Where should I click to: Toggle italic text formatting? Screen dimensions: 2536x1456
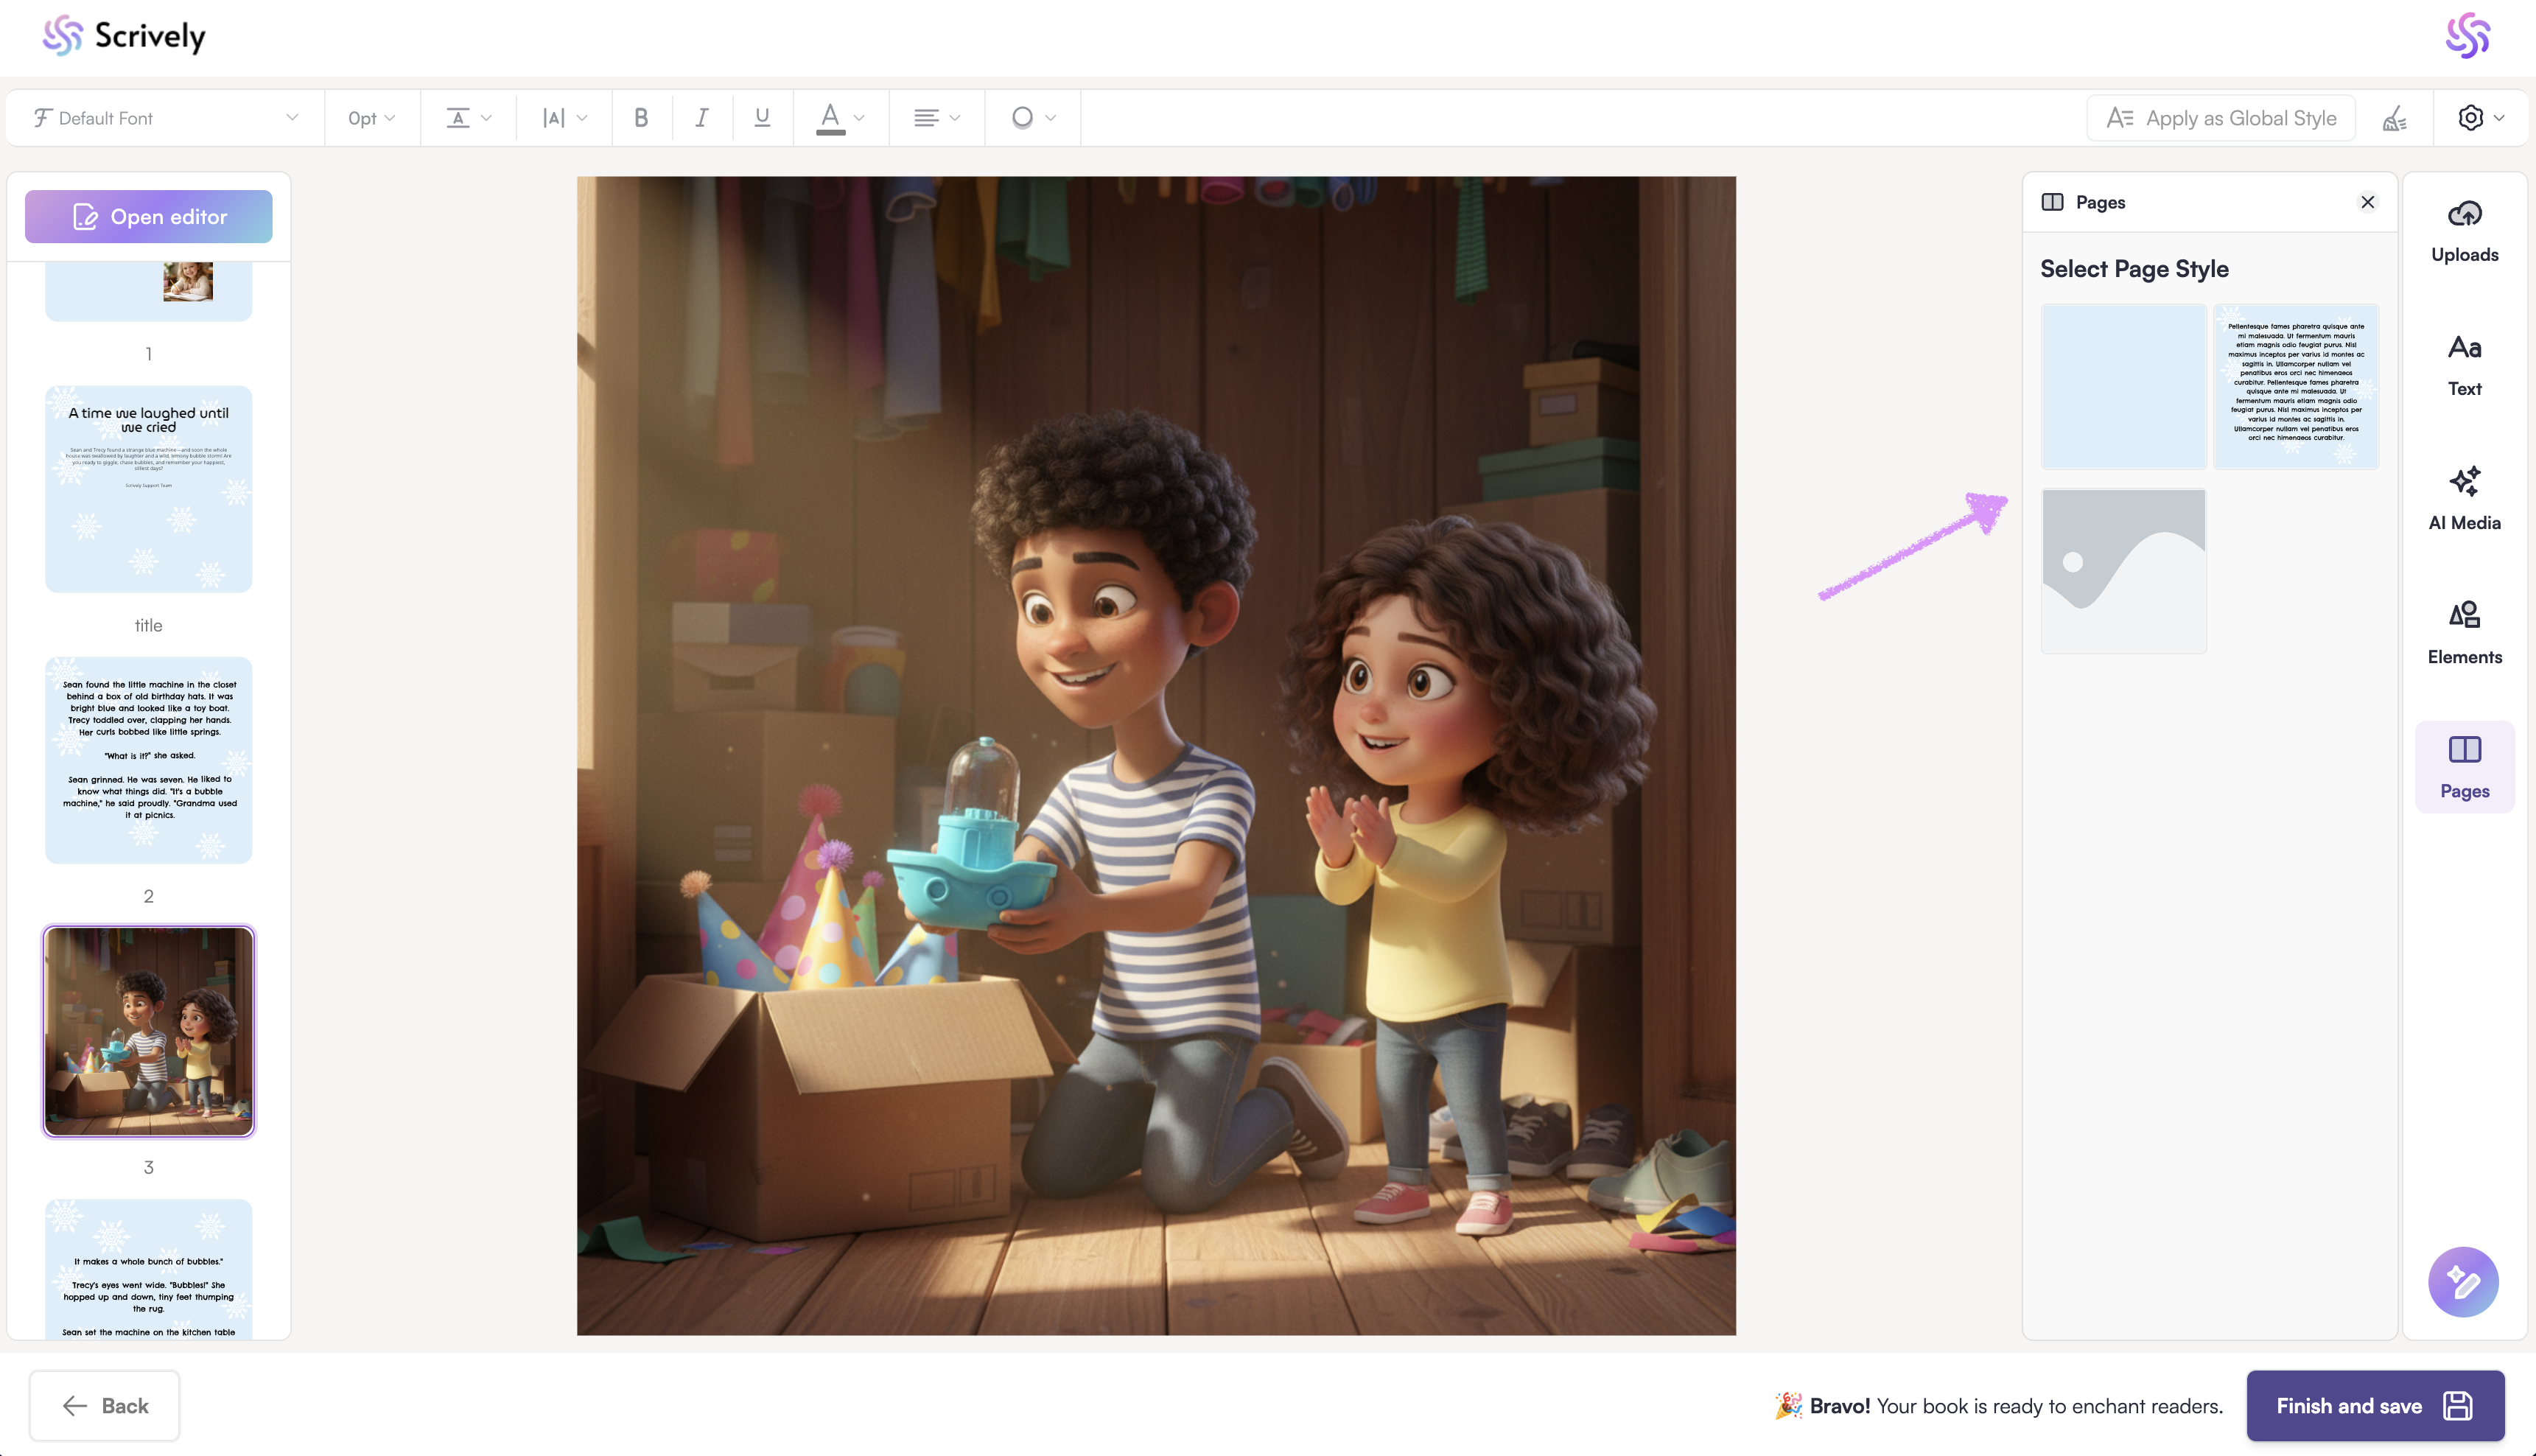point(701,118)
